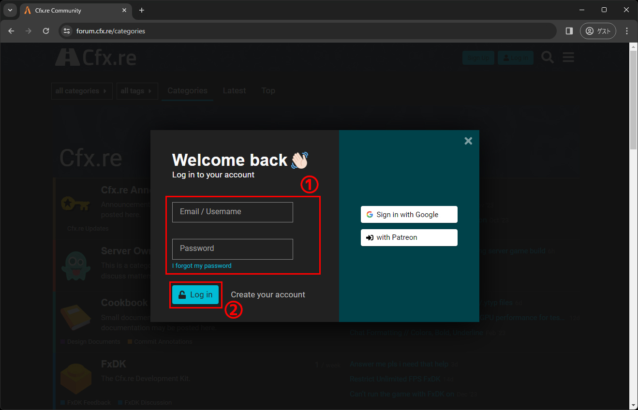Click the 'I forgot my password' link
The image size is (638, 410).
202,266
